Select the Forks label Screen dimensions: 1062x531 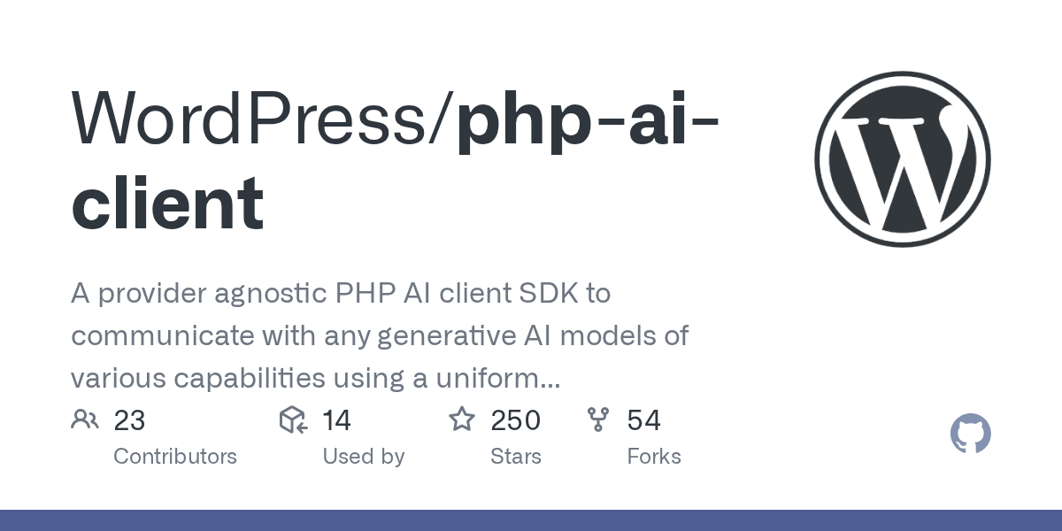(653, 457)
